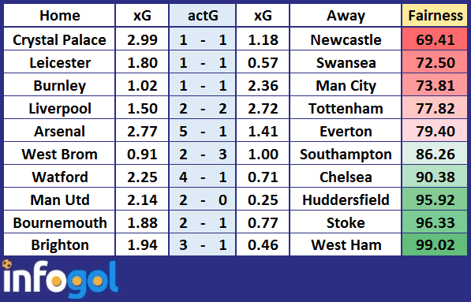This screenshot has width=471, height=302.
Task: Select the Huddersfield away team cell
Action: 346,199
